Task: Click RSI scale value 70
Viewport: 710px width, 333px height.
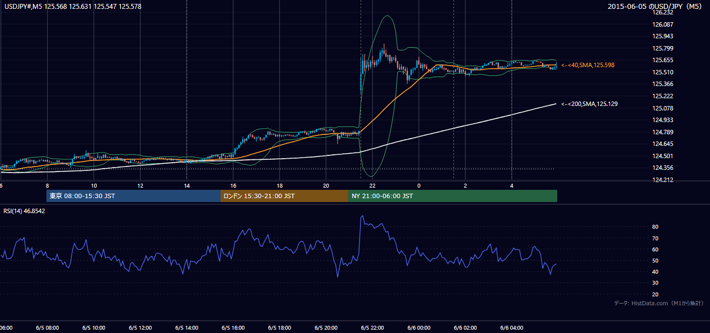Action: pos(656,238)
